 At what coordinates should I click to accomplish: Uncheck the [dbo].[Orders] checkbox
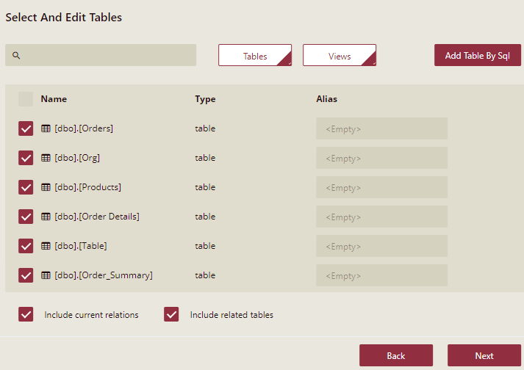tap(26, 128)
